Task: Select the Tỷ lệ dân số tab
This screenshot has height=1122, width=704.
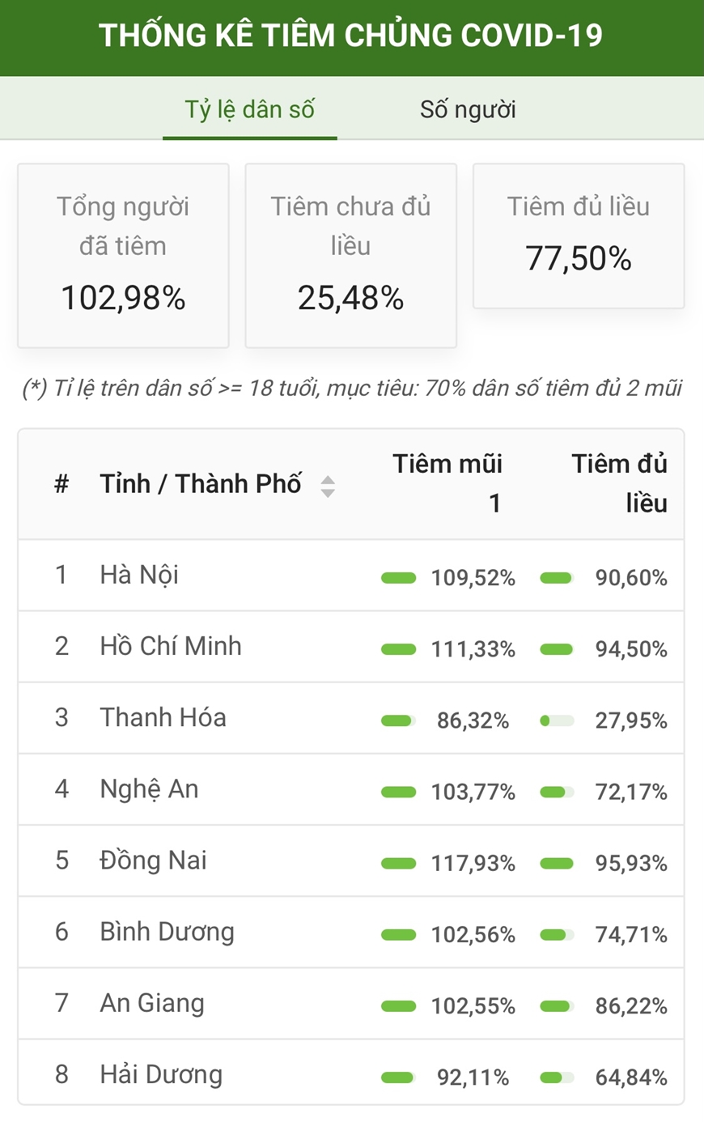Action: pyautogui.click(x=249, y=109)
